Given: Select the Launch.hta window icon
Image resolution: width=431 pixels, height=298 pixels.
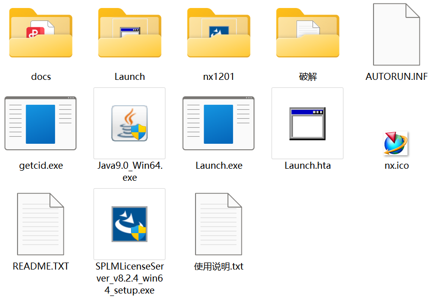Looking at the screenshot, I should [x=307, y=123].
